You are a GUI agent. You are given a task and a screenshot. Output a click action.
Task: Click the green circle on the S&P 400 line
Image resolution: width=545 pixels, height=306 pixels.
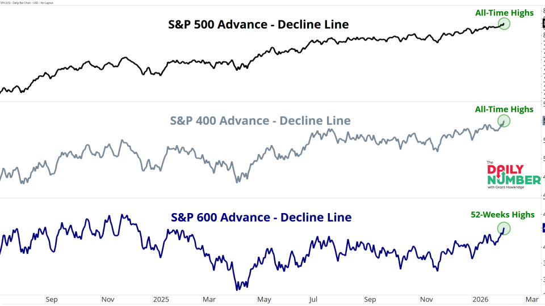click(504, 121)
